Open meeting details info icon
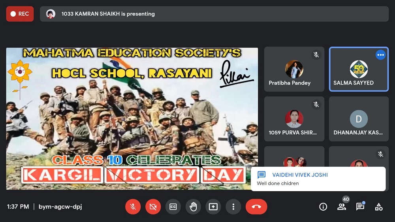Viewport: 395px width, 222px height. pos(323,207)
